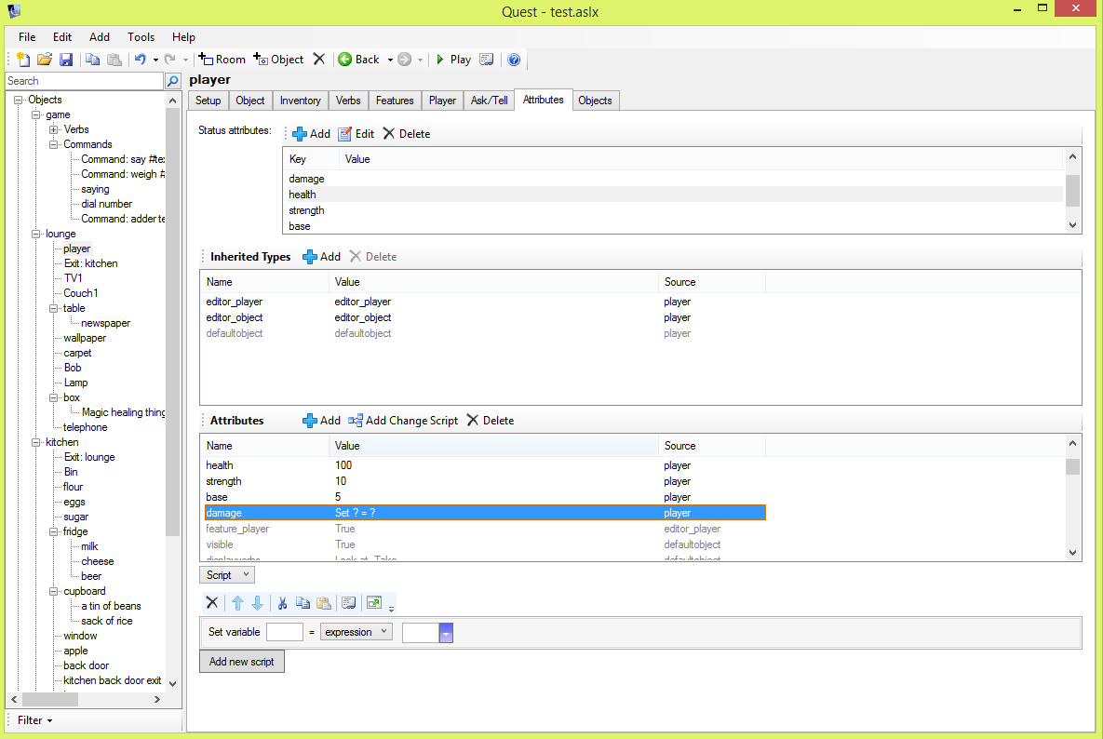Select the telephone object in the tree
The height and width of the screenshot is (739, 1103).
pos(85,427)
